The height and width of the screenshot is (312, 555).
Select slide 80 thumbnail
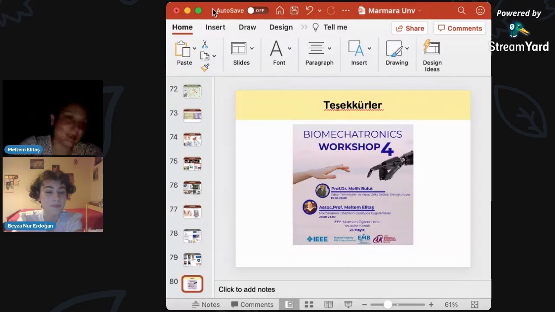pyautogui.click(x=192, y=284)
